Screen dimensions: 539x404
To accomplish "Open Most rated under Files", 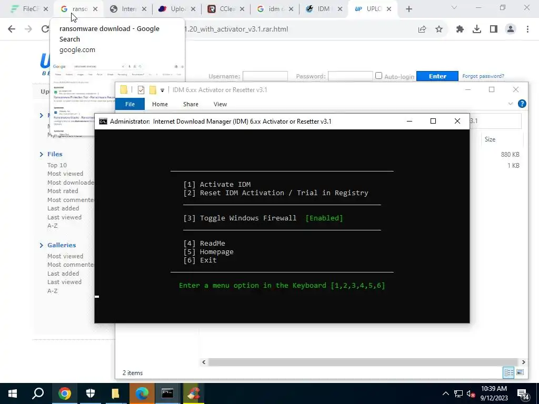I will point(63,191).
